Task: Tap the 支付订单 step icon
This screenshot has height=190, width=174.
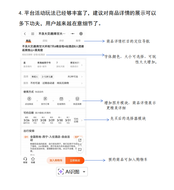Action: 45,99
